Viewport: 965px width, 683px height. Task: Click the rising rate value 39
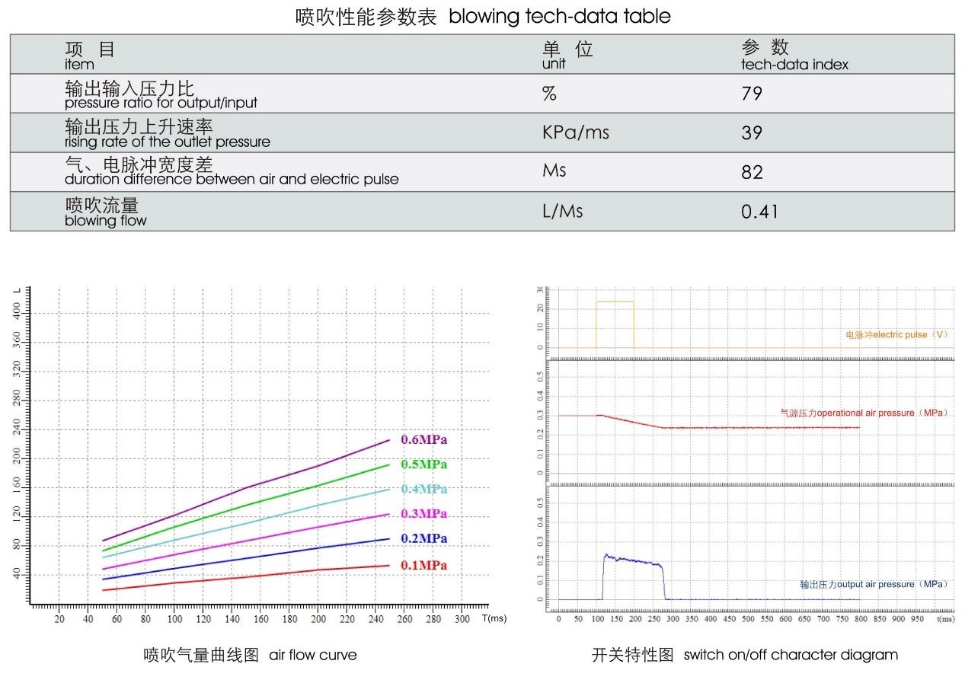[x=751, y=132]
